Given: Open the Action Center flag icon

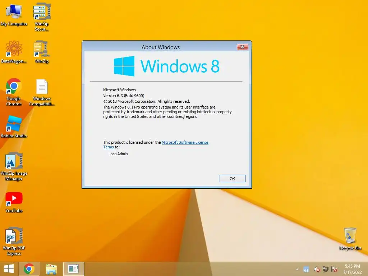Looking at the screenshot, I should pos(334,269).
